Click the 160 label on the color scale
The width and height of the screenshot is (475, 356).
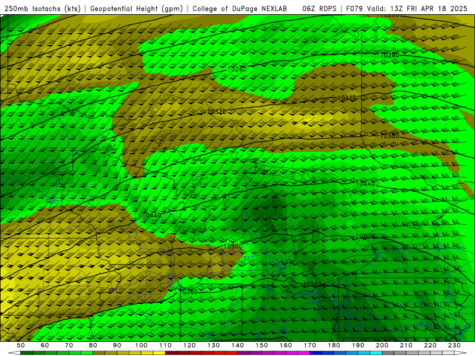(286, 345)
